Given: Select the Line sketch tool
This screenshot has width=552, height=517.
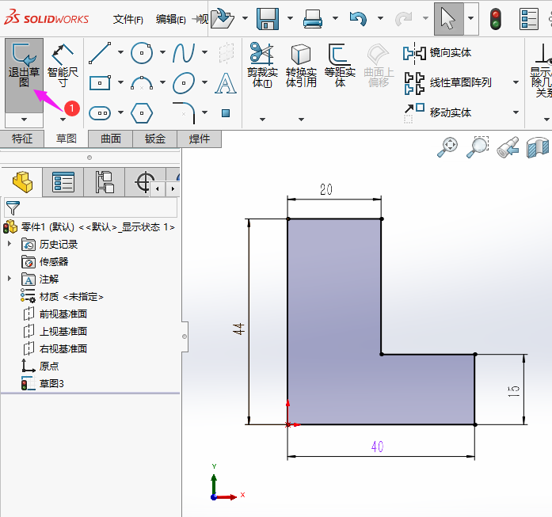Looking at the screenshot, I should pos(100,53).
